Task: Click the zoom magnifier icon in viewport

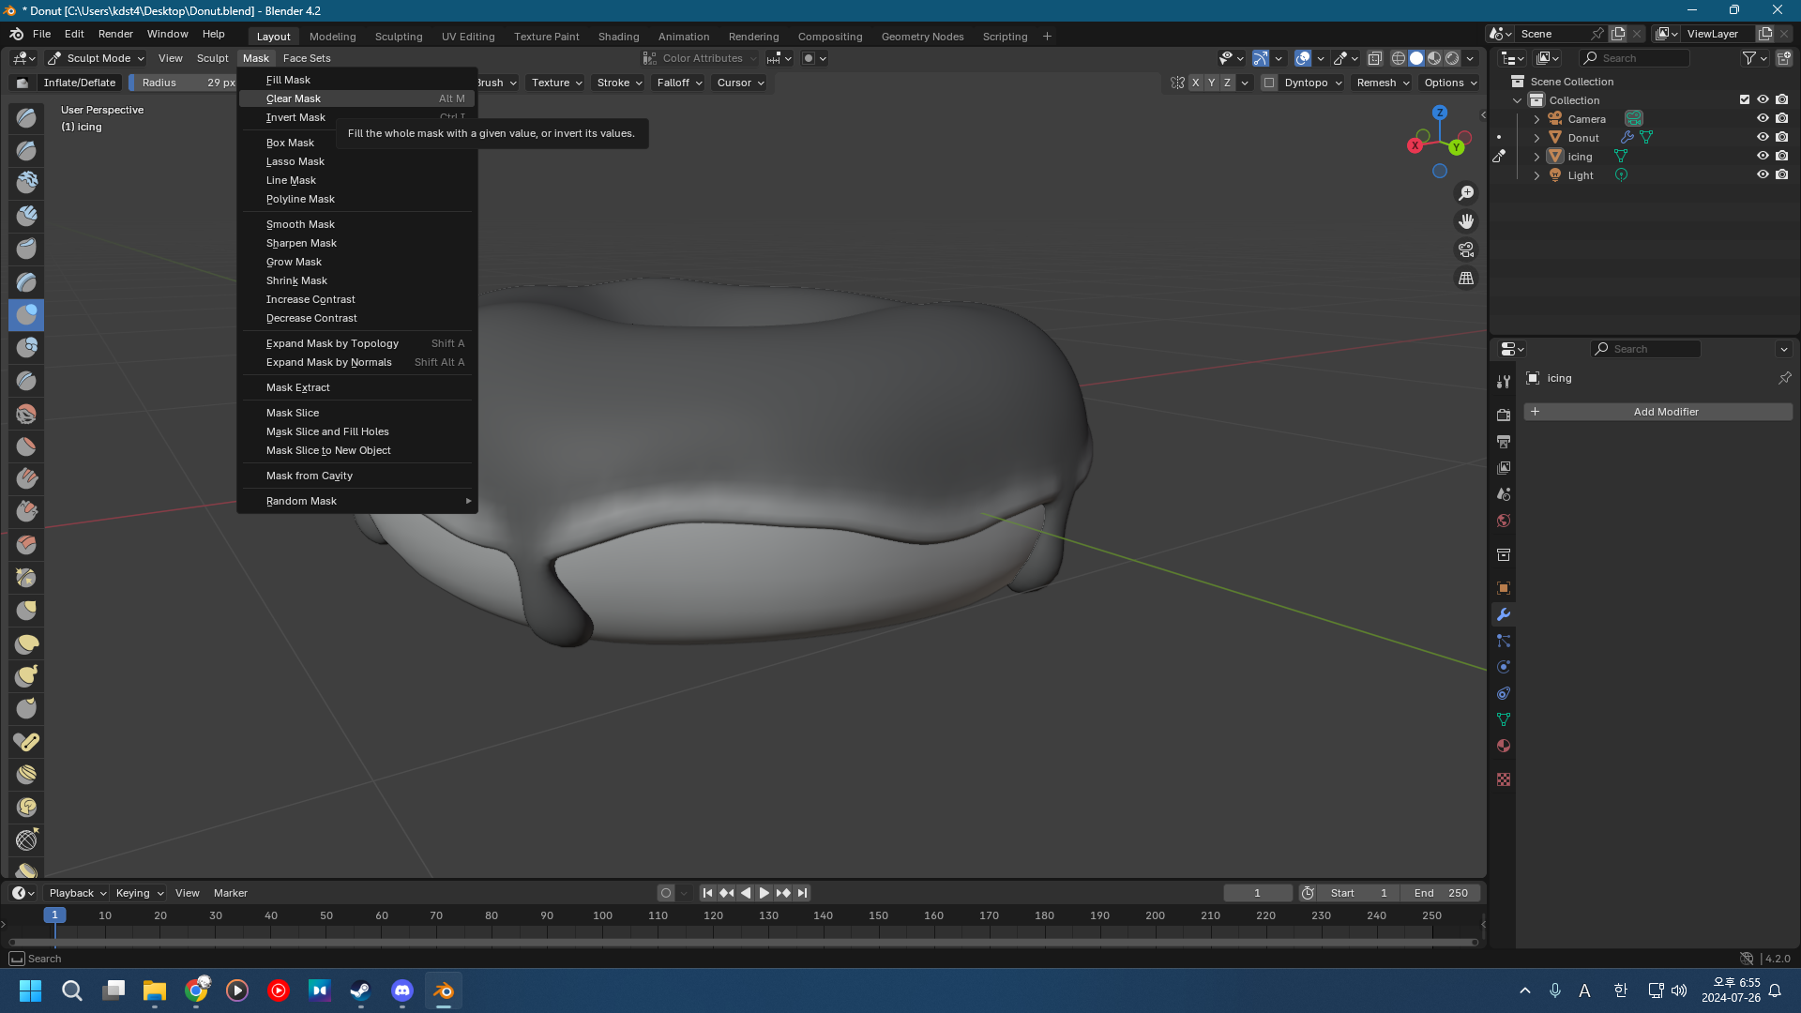Action: click(x=1465, y=193)
